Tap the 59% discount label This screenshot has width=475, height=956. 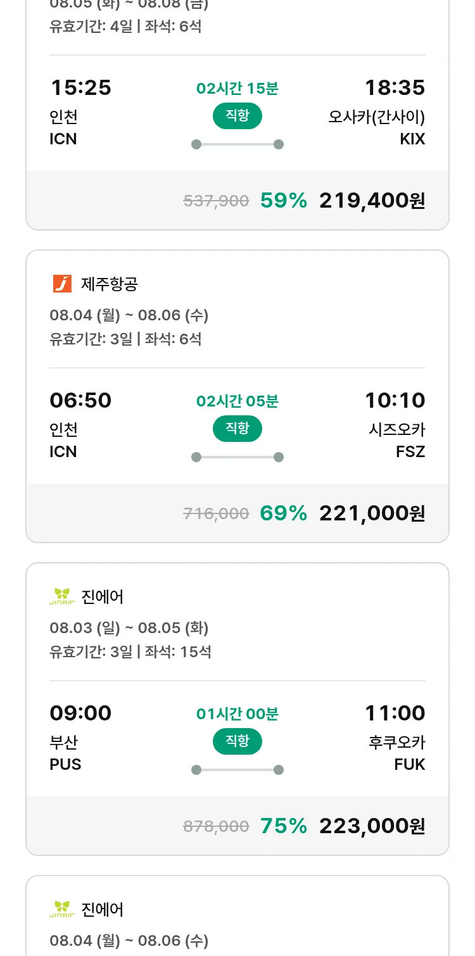point(283,201)
